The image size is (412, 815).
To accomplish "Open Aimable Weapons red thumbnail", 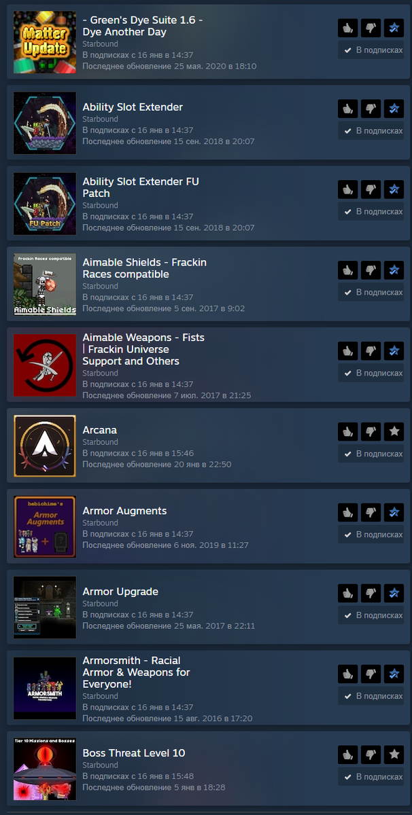I will tap(45, 365).
